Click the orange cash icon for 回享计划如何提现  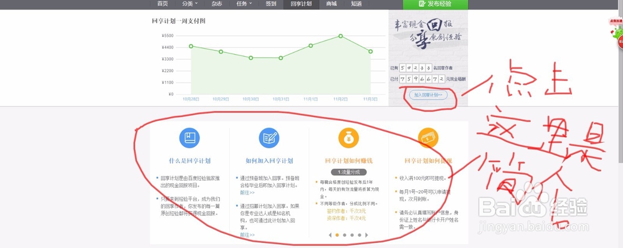428,138
